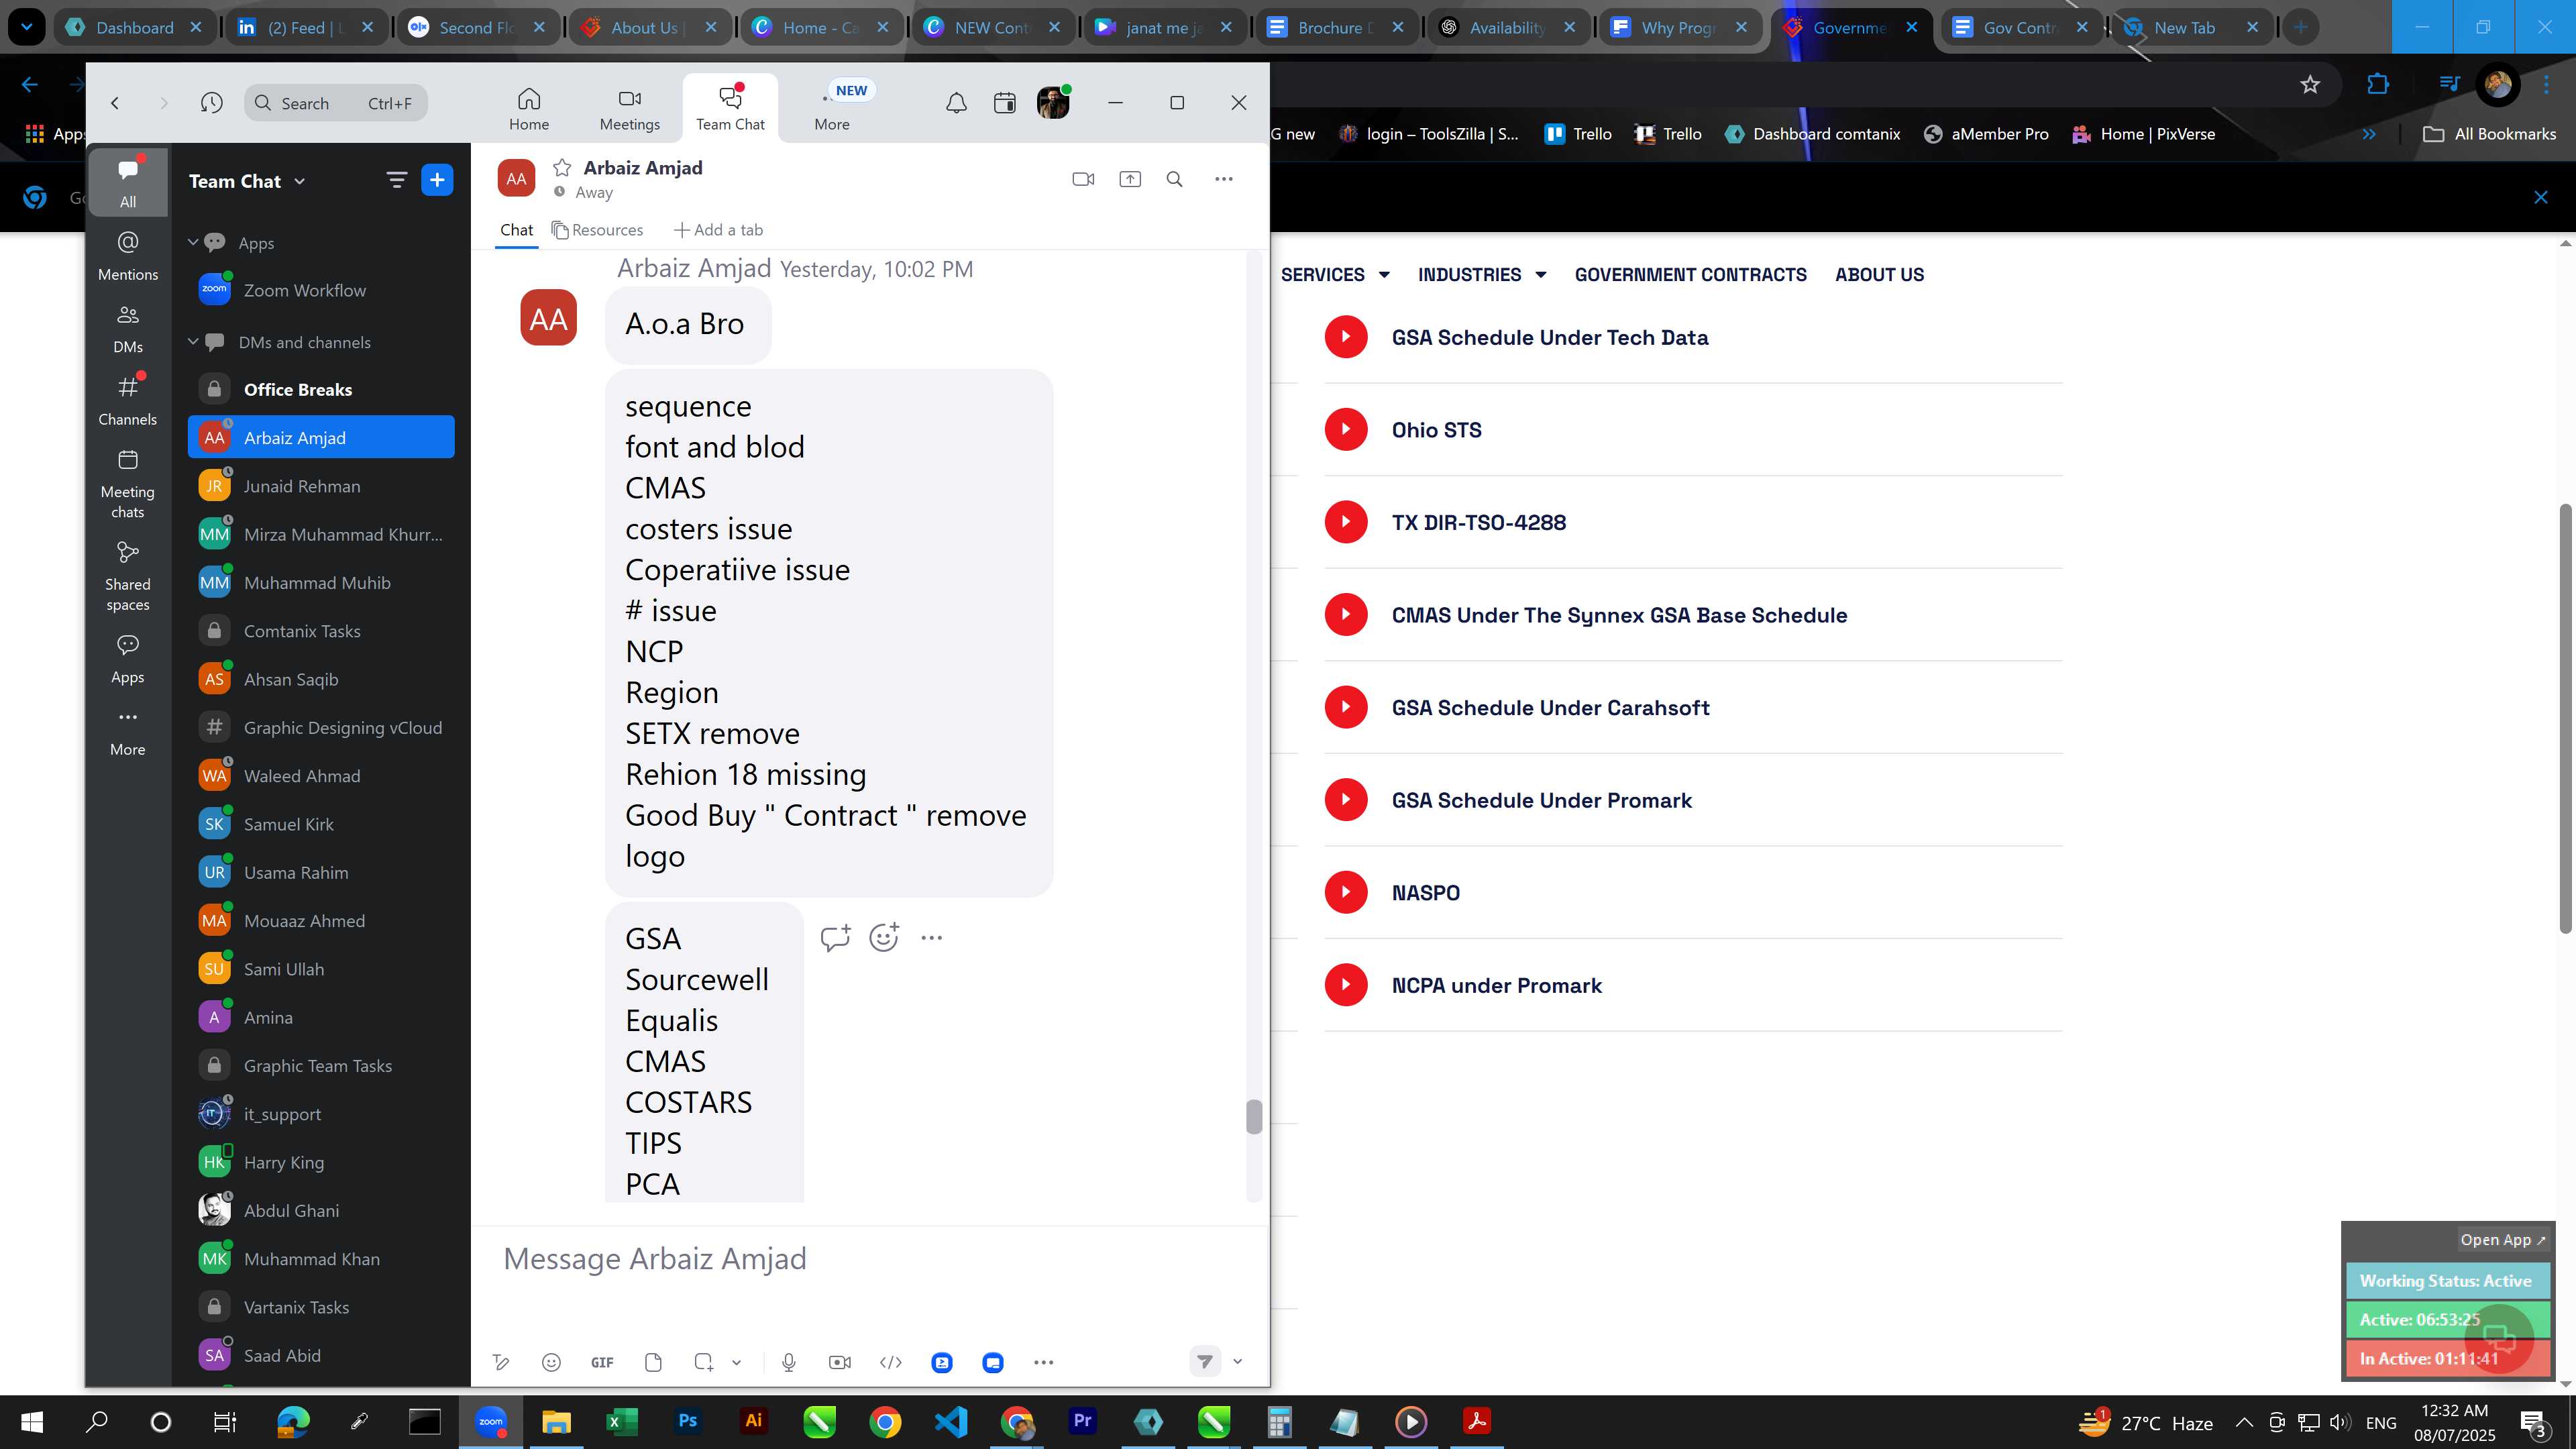Open ABOUT US link in browser
The width and height of the screenshot is (2576, 1449).
point(1879,274)
